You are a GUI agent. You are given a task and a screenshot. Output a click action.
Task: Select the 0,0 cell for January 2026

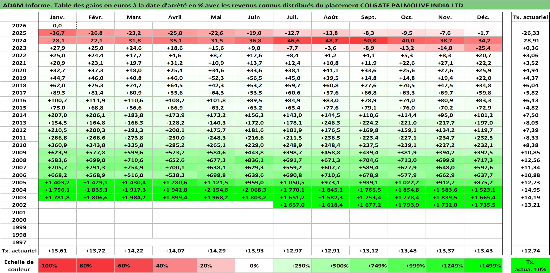[x=57, y=26]
